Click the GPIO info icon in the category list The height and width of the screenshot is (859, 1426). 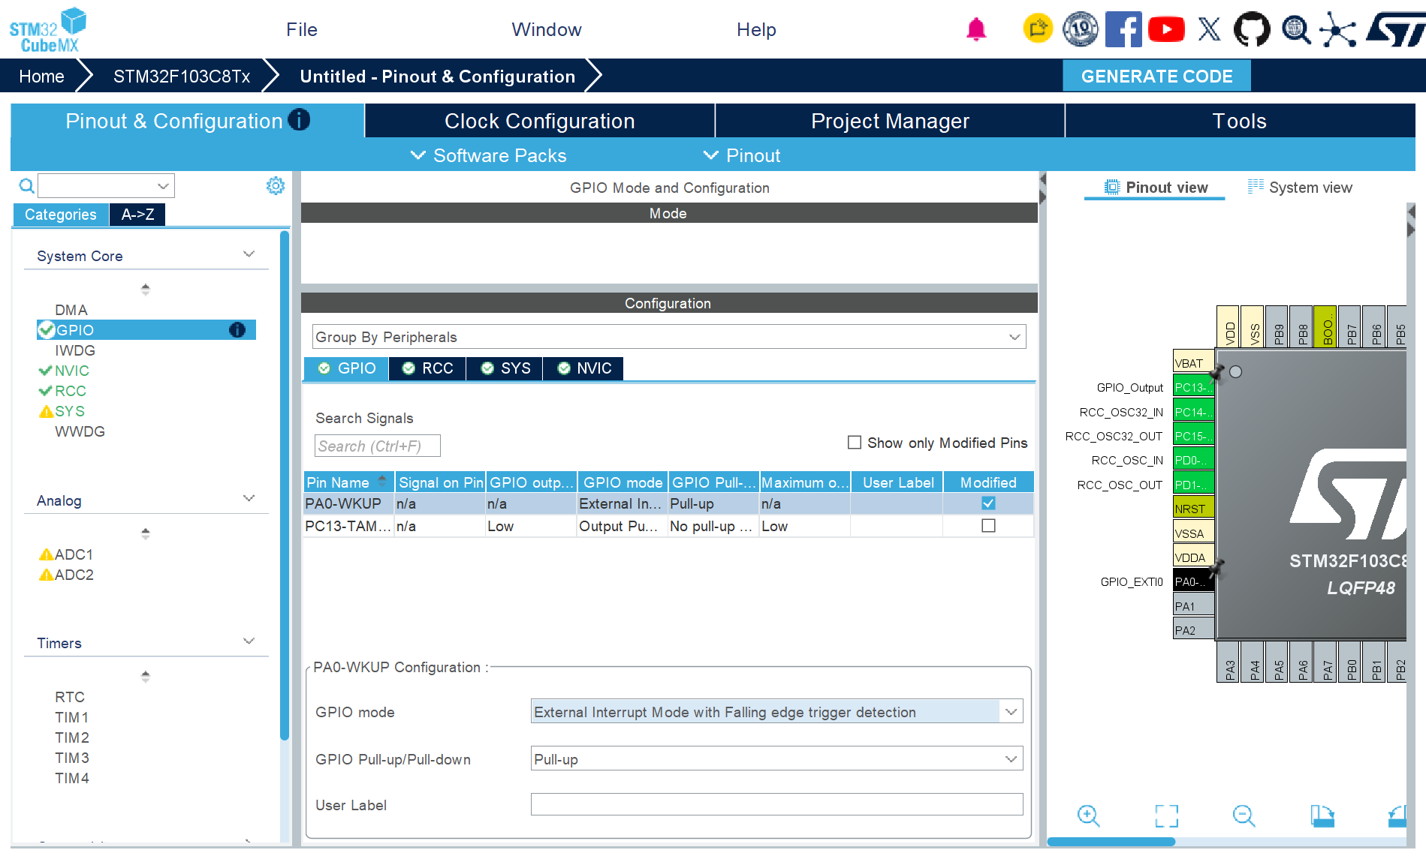point(237,330)
